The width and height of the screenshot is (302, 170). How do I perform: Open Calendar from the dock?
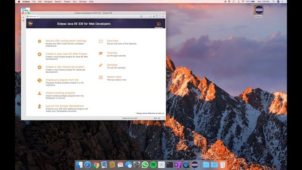tap(120, 165)
